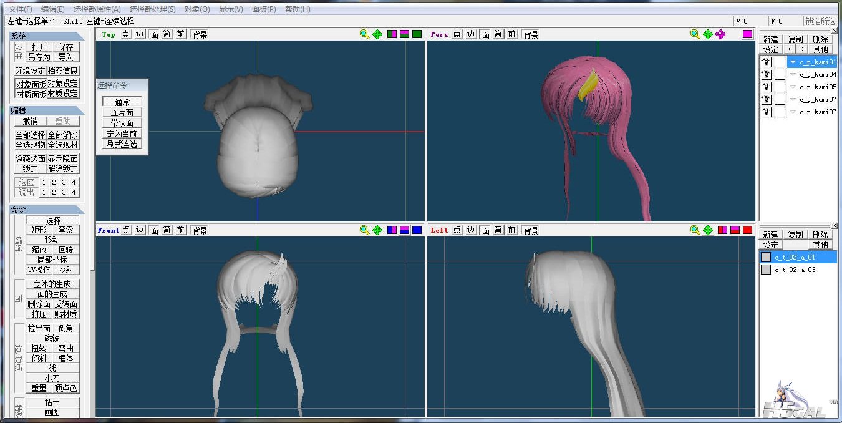This screenshot has height=423, width=842.
Task: Click the 连片面 selection command button
Action: point(122,113)
